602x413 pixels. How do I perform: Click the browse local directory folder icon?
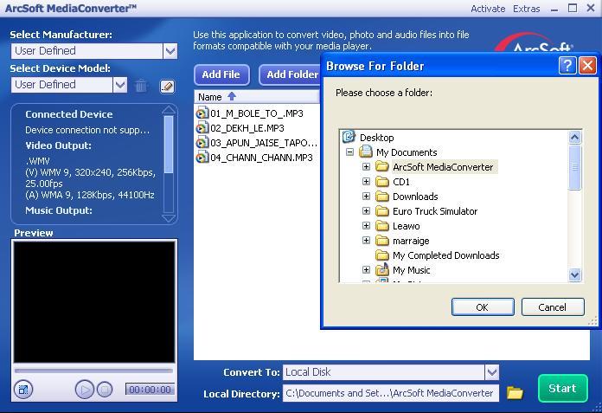515,392
